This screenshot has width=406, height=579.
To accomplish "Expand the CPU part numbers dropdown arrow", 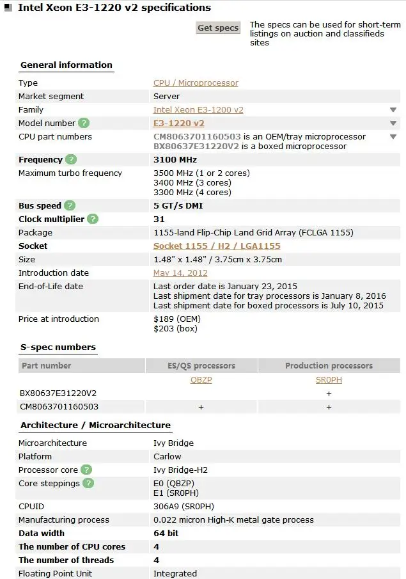I will coord(393,137).
